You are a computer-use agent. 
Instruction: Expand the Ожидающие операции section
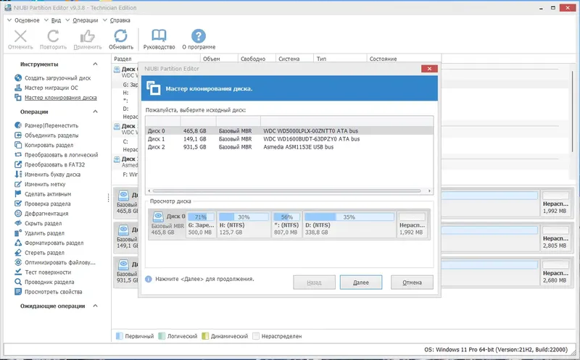[x=96, y=306]
